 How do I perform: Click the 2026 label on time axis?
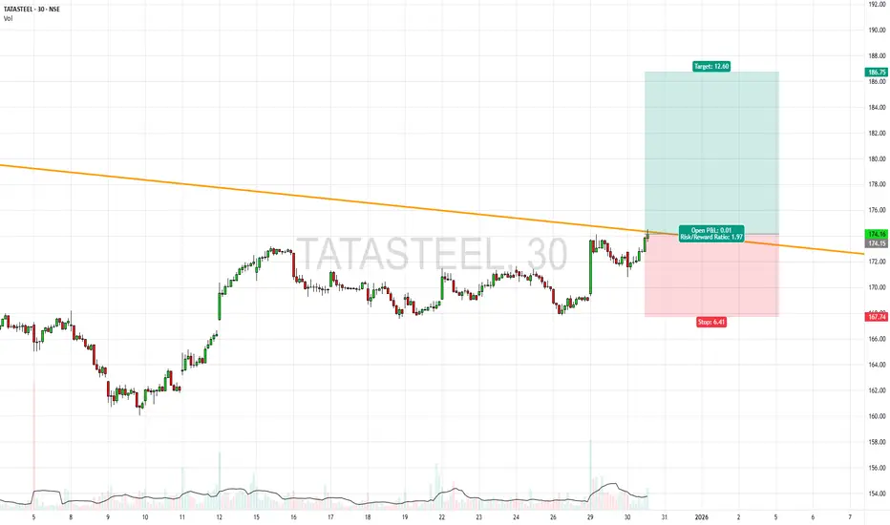pyautogui.click(x=702, y=517)
